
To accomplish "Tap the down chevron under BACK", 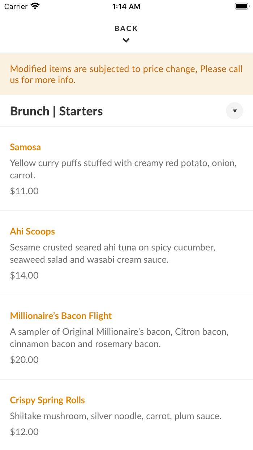I will [126, 41].
